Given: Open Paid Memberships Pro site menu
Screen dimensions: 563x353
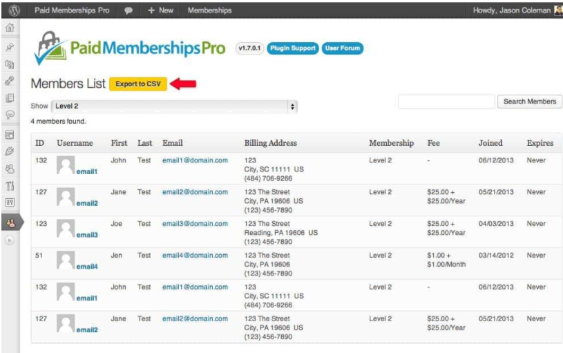Looking at the screenshot, I should (x=72, y=10).
